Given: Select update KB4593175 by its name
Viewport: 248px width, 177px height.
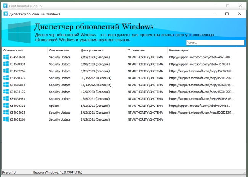Looking at the screenshot, I should [x=18, y=92].
